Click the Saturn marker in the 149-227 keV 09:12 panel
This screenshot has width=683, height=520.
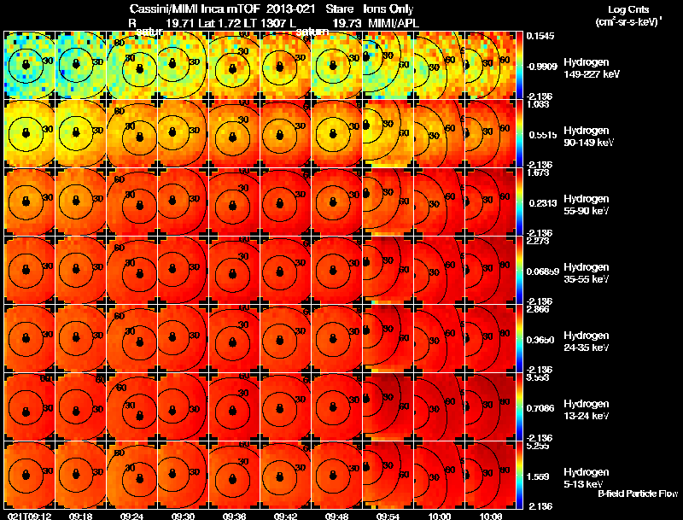[26, 65]
